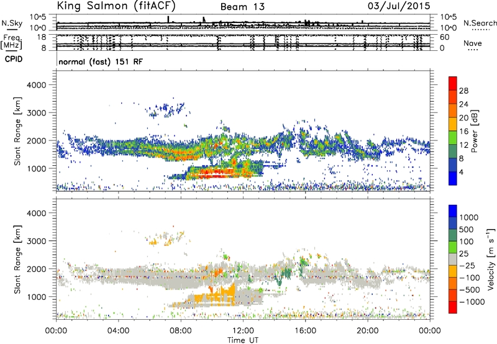Click the 'Time UT' axis title
The image size is (497, 344).
pos(243,340)
